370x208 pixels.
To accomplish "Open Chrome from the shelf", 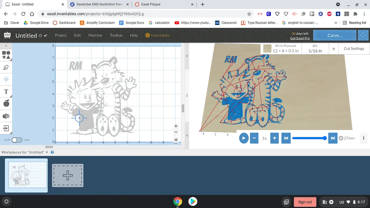I will pos(177,202).
